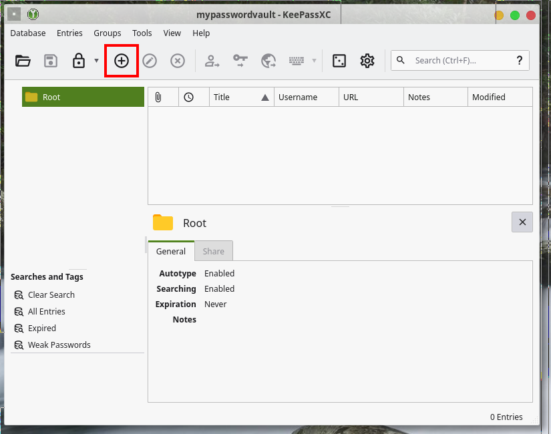Open database folder icon in toolbar
The image size is (551, 434).
[23, 61]
